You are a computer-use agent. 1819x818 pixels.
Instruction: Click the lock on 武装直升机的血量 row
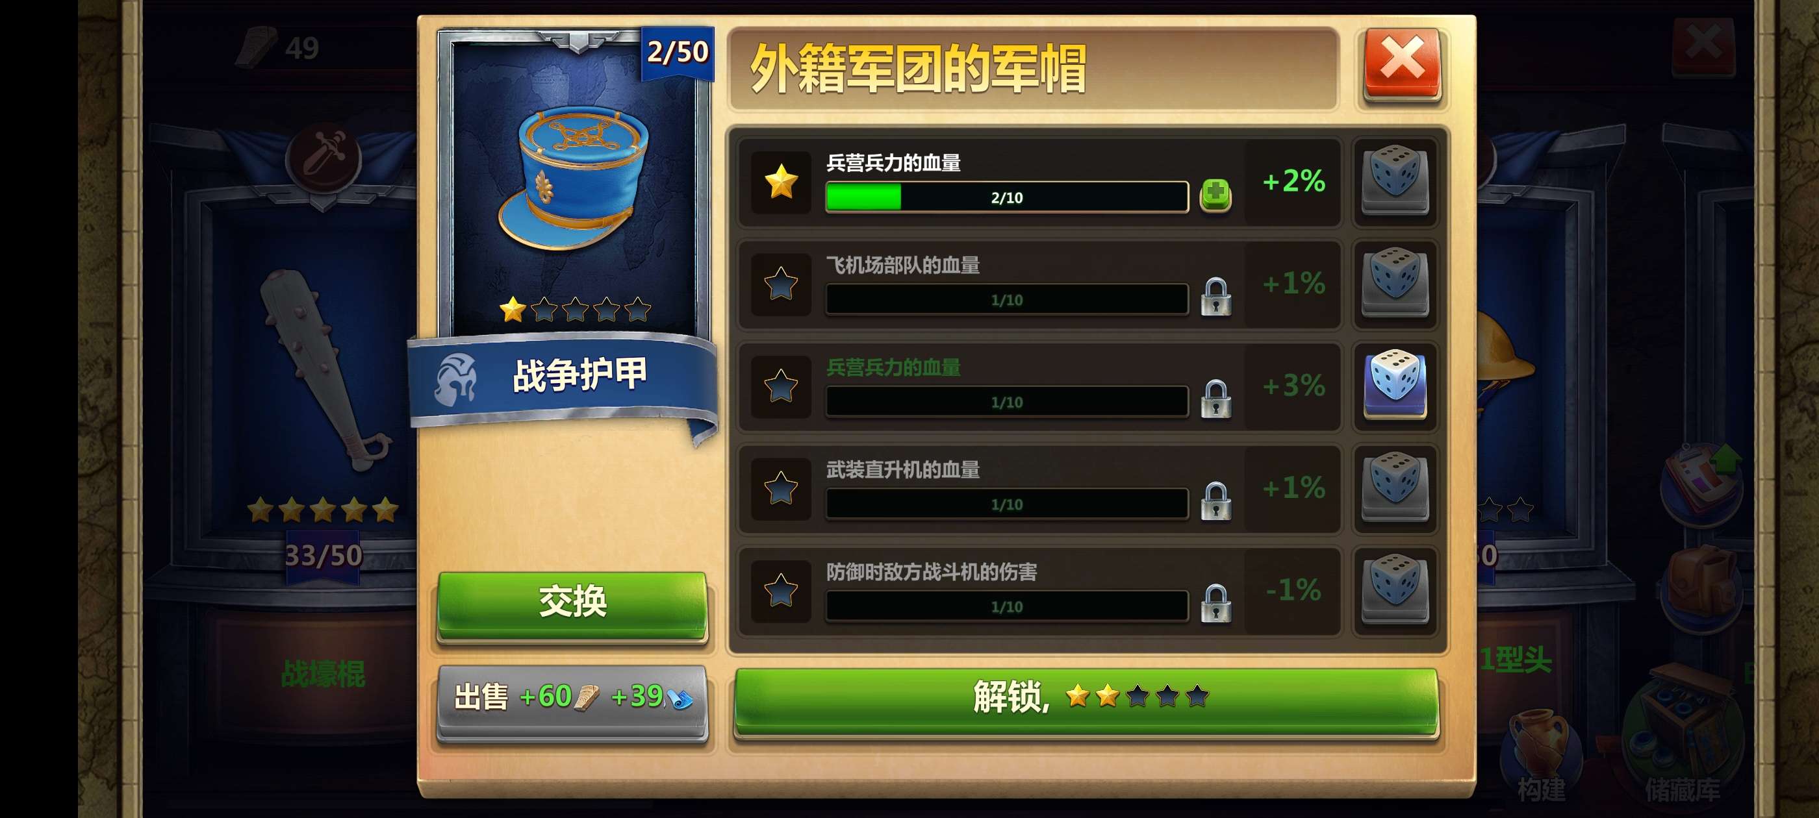point(1215,501)
